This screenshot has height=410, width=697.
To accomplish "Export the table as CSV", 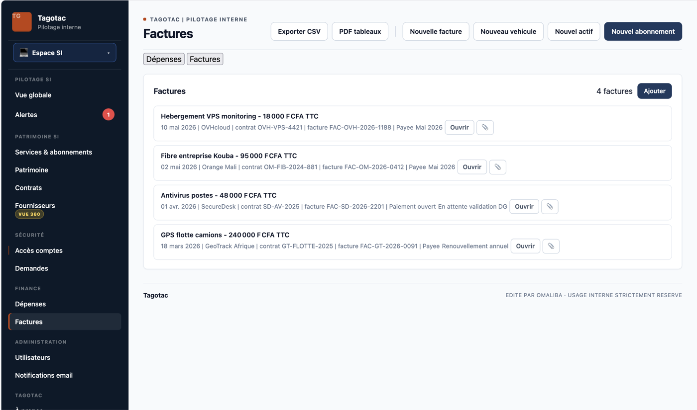I will click(x=299, y=31).
